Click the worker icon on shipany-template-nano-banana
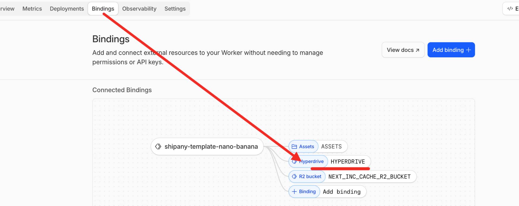519x206 pixels. click(x=158, y=147)
